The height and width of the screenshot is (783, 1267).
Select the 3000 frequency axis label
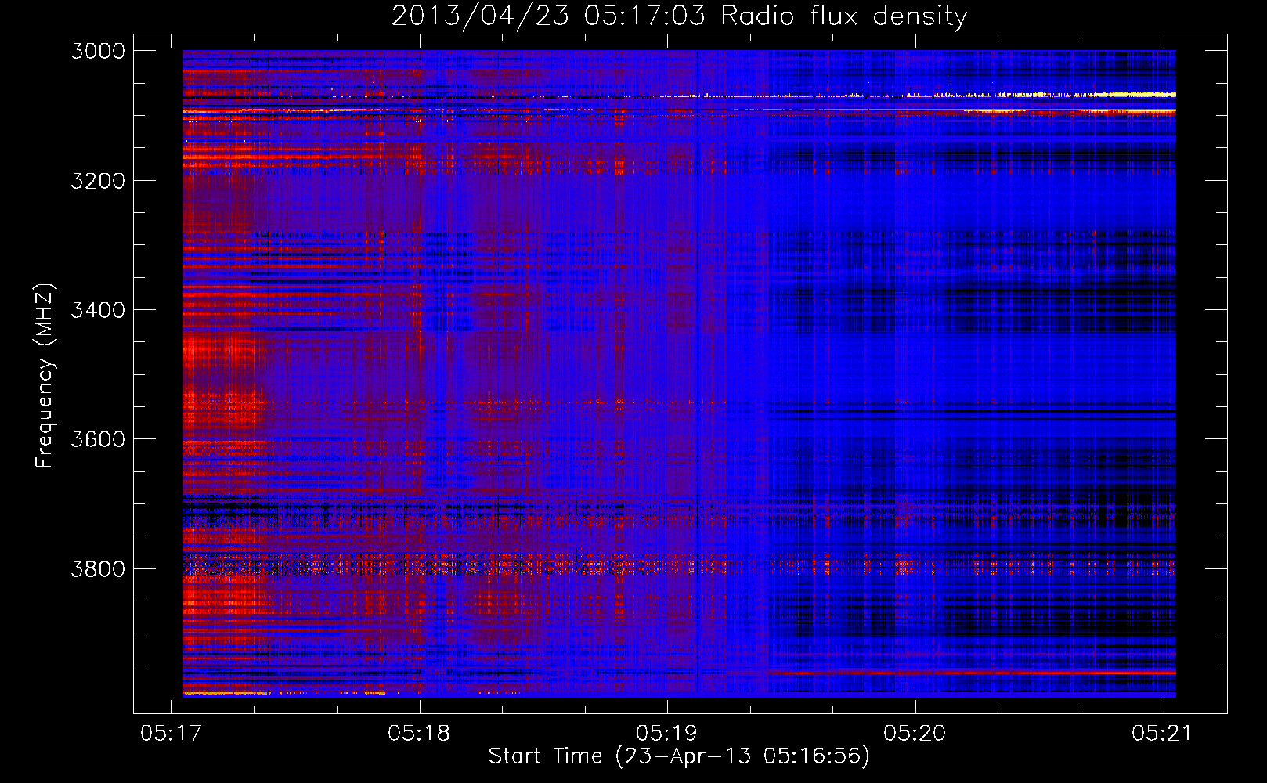pos(98,51)
